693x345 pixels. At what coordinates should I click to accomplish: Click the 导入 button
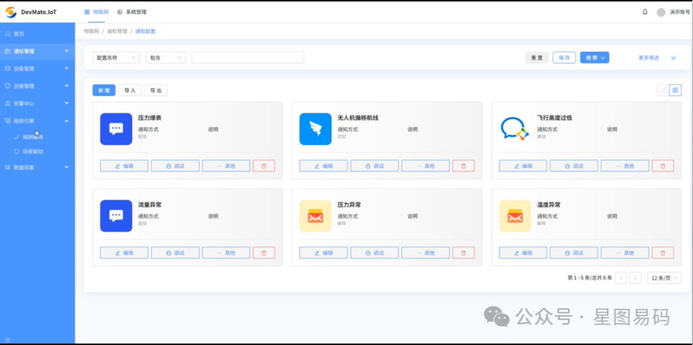tap(130, 90)
